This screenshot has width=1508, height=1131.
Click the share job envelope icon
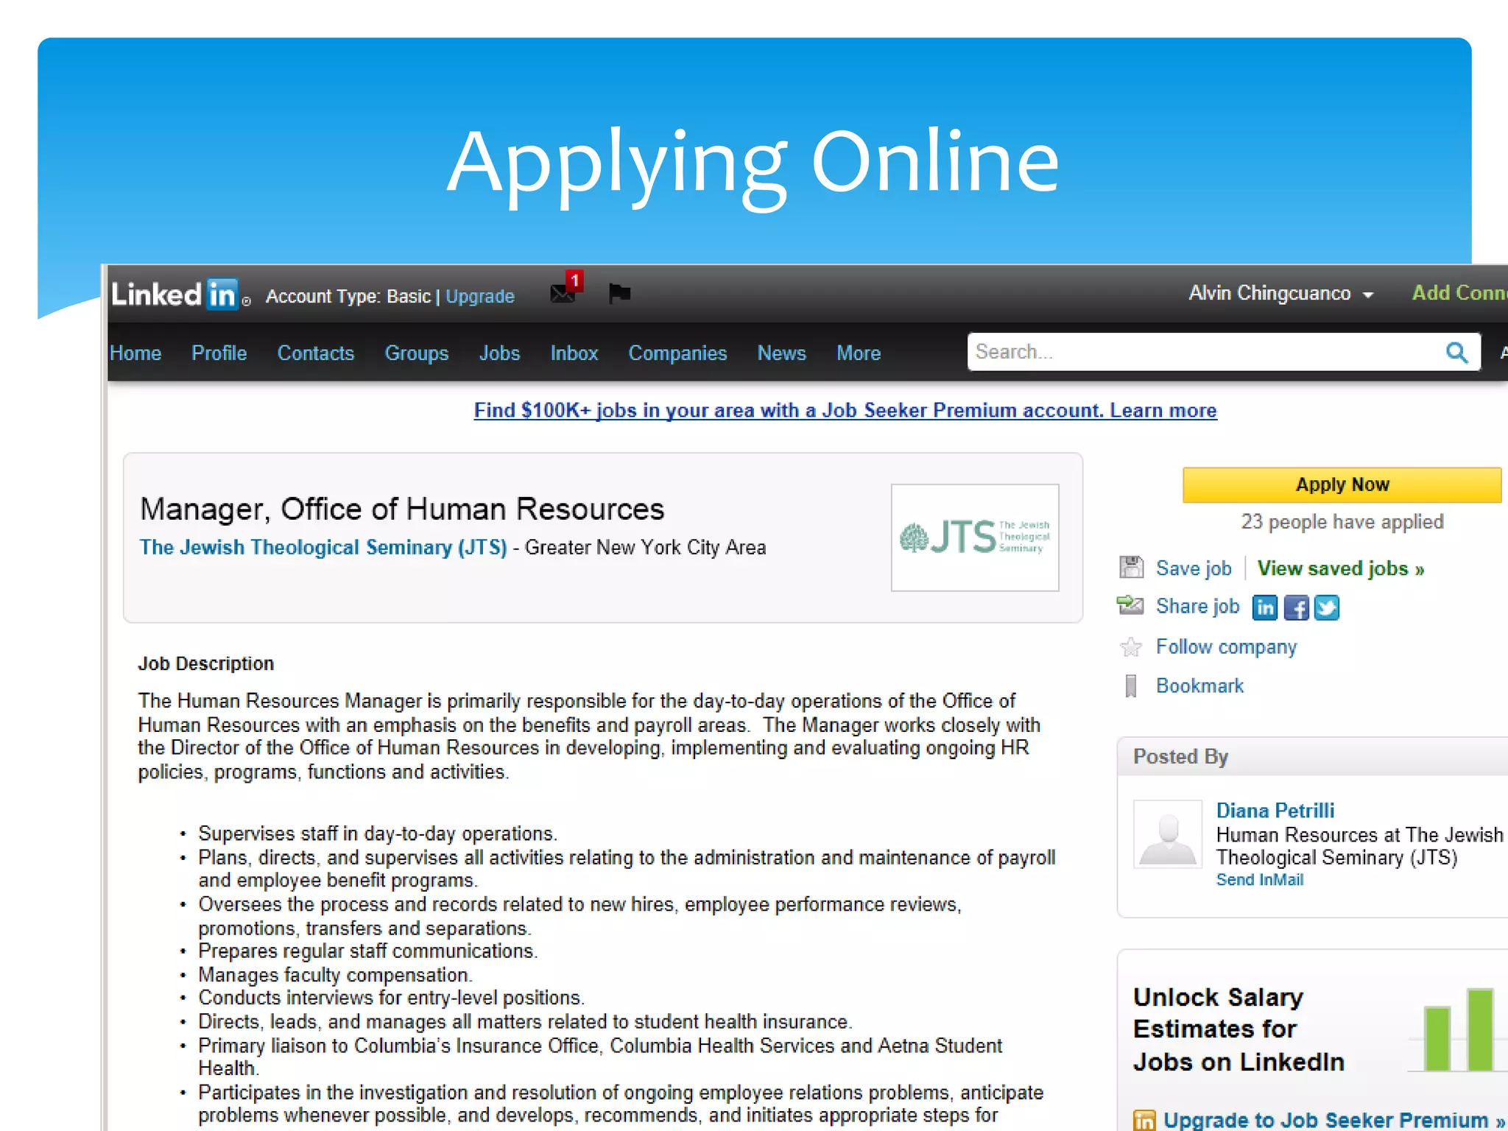click(x=1130, y=605)
